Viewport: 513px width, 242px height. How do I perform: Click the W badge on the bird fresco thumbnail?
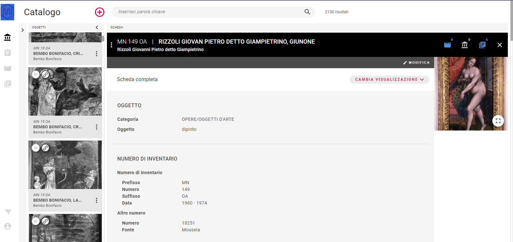click(36, 75)
